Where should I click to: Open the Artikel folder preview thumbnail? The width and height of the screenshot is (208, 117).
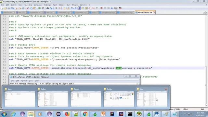coord(119,99)
